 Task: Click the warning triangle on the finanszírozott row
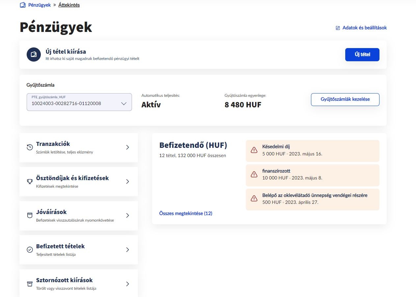coord(254,174)
